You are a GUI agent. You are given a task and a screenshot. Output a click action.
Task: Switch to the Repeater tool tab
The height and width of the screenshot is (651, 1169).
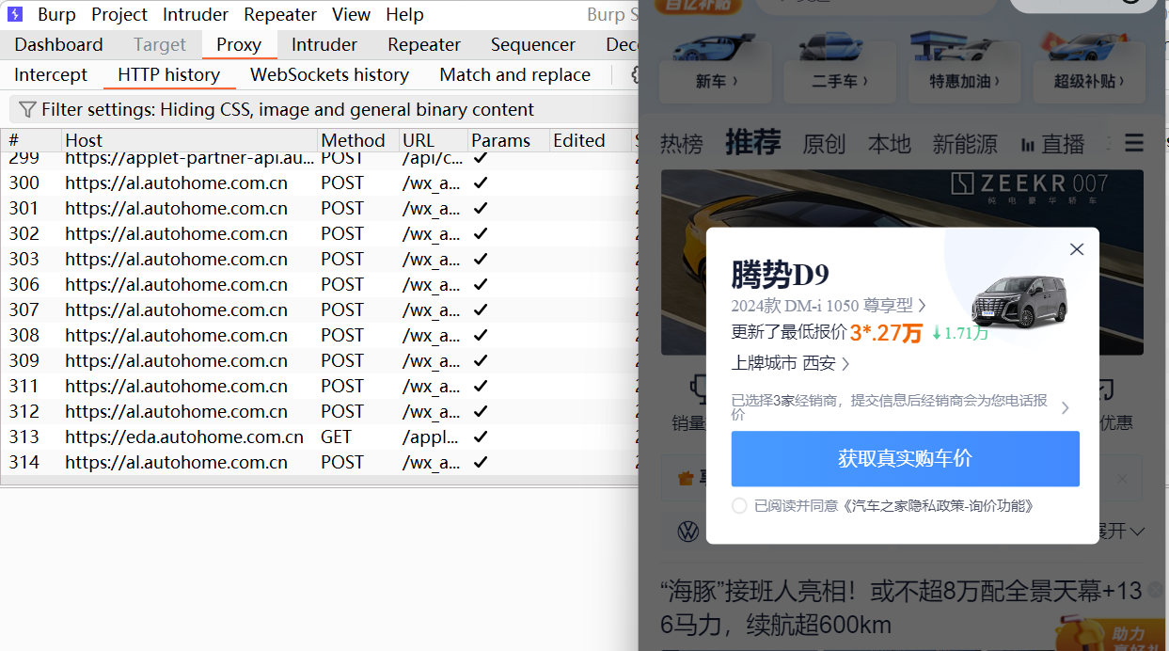click(x=424, y=44)
